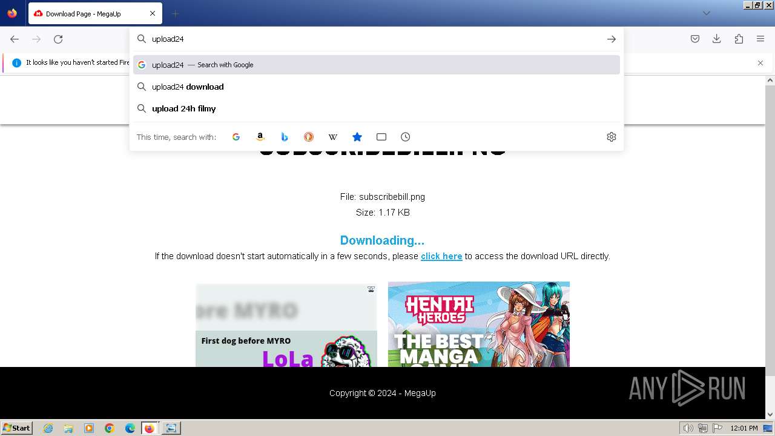Select upload24 Search with Google suggestion
This screenshot has height=436, width=775.
377,65
